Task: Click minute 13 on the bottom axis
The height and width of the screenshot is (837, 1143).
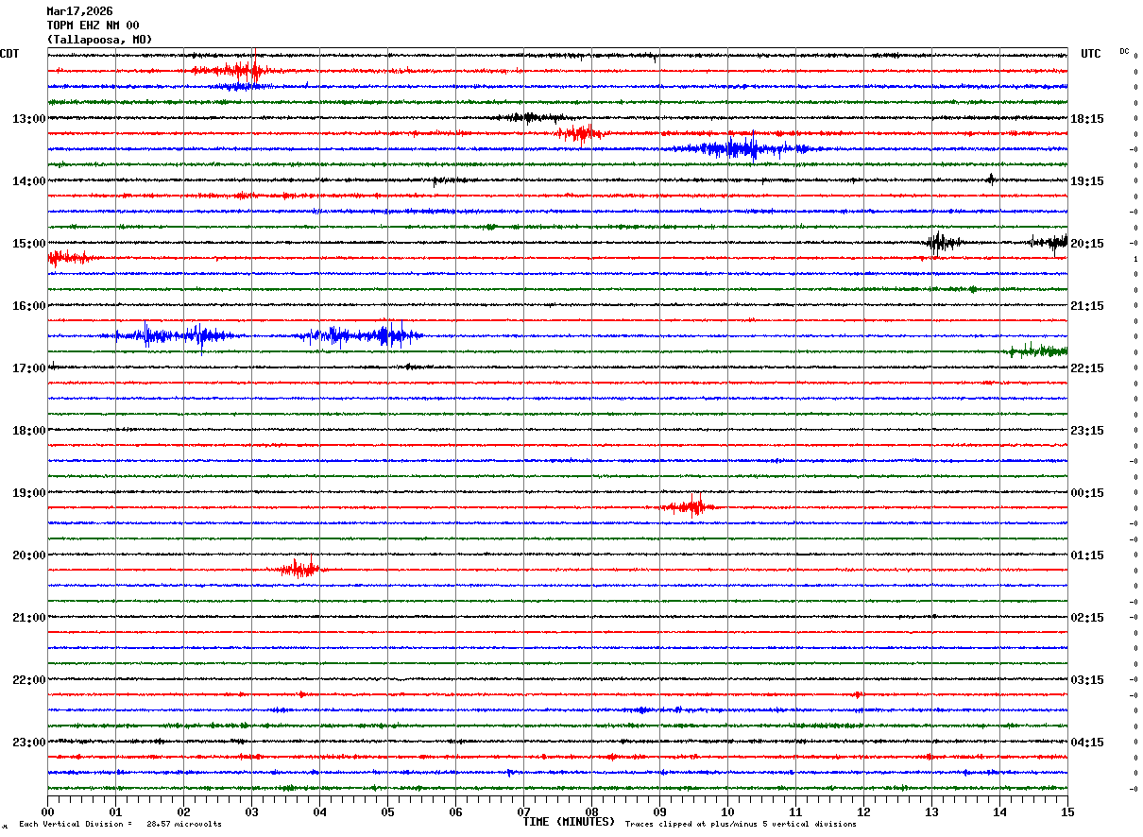Action: 932,811
